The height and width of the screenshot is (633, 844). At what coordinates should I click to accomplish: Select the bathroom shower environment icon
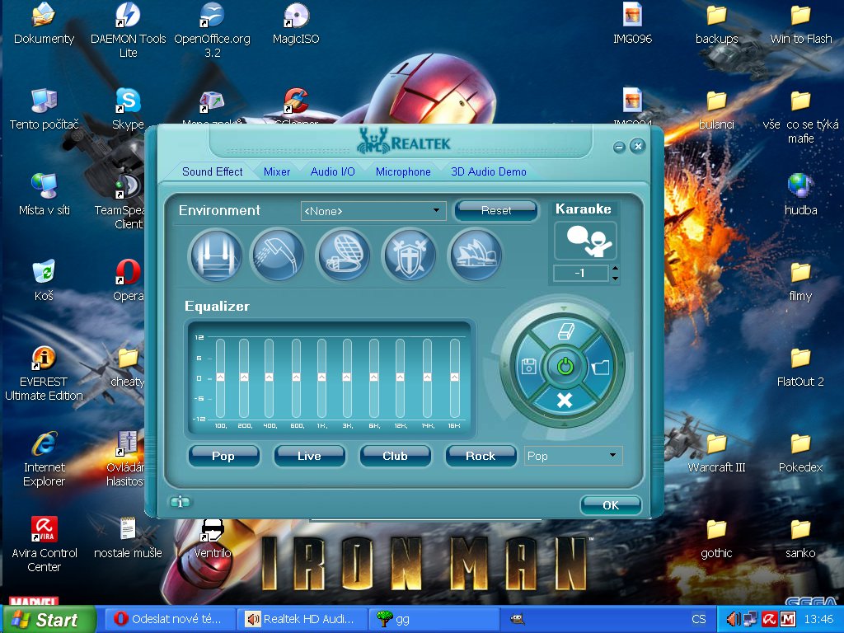[278, 256]
